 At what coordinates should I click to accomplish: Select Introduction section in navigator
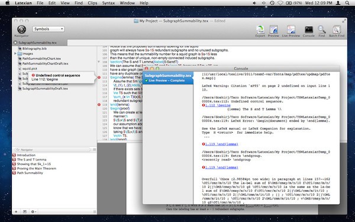[x=26, y=155]
